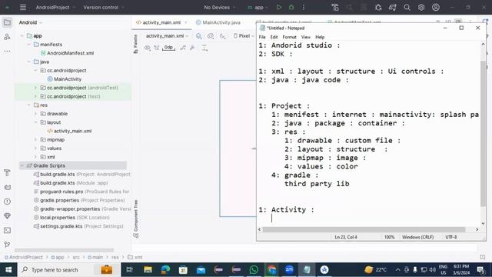Change orientation icon in layout editor
492x277 pixels.
click(x=211, y=36)
